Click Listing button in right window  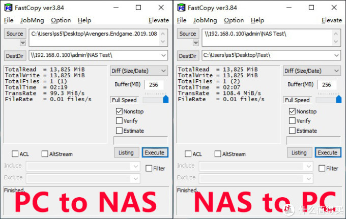299,152
